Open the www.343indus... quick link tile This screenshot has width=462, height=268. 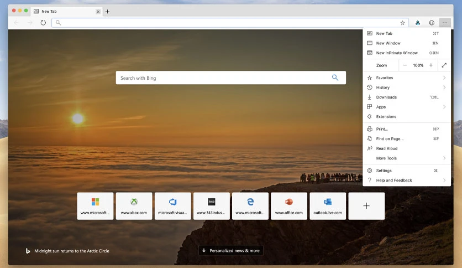[x=212, y=206]
